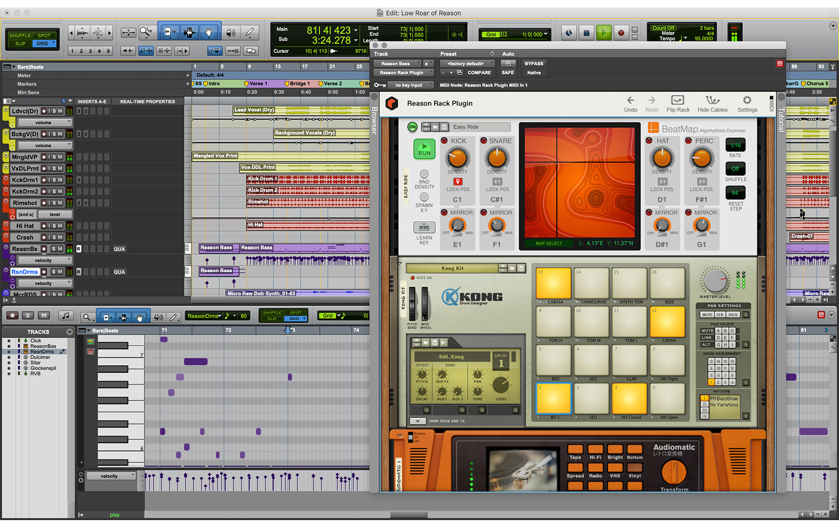Image resolution: width=839 pixels, height=528 pixels.
Task: Hit the CRASH pad 12 on Kong
Action: pyautogui.click(x=667, y=321)
